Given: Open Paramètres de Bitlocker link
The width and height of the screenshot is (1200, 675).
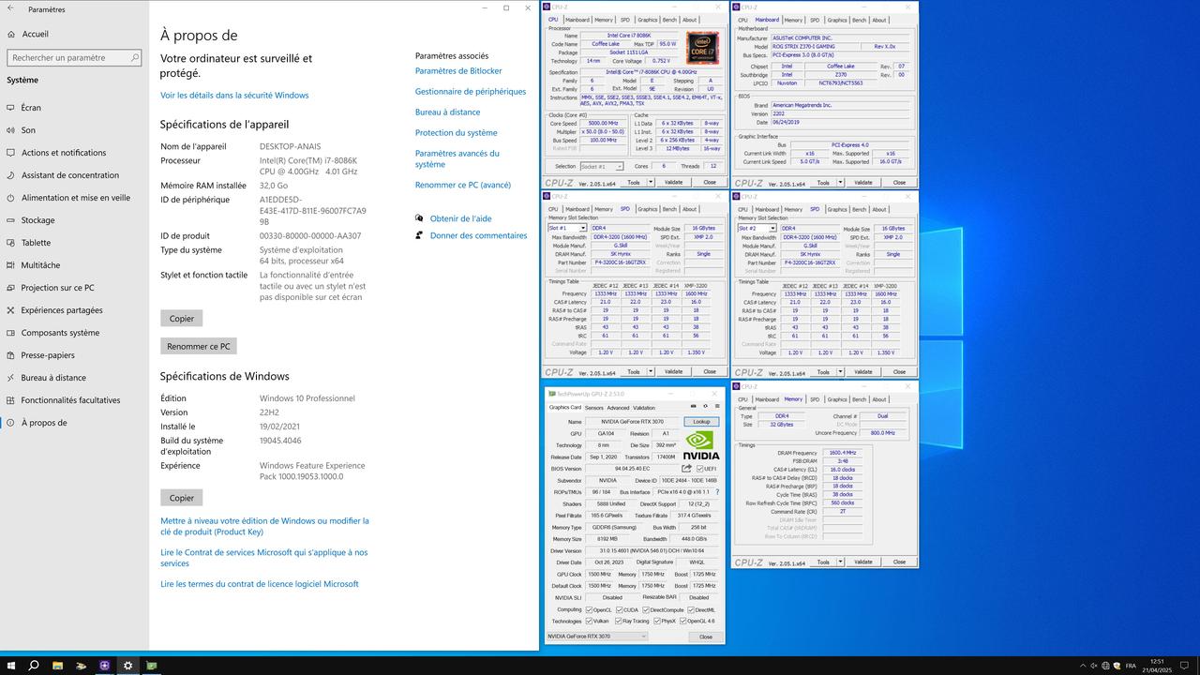Looking at the screenshot, I should 458,71.
